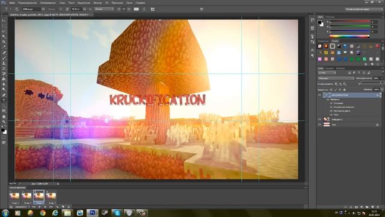Click the right align text icon
Viewport: 385px width, 217px height.
tap(129, 9)
